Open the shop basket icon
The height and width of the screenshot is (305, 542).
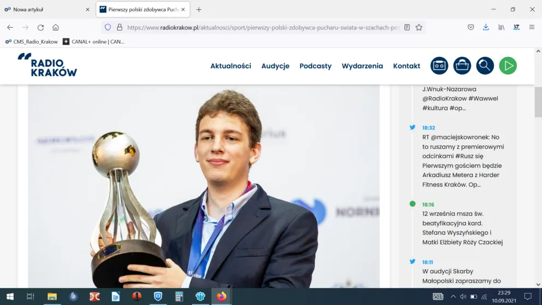pos(462,66)
